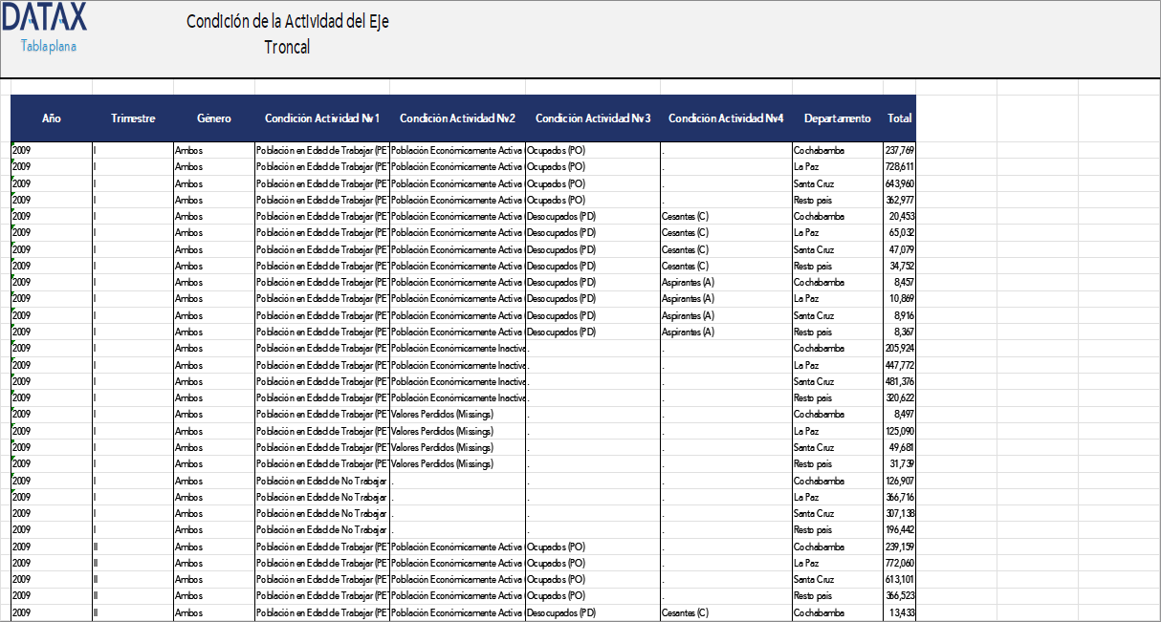
Task: Select the Total cell showing 772,060
Action: pos(900,564)
